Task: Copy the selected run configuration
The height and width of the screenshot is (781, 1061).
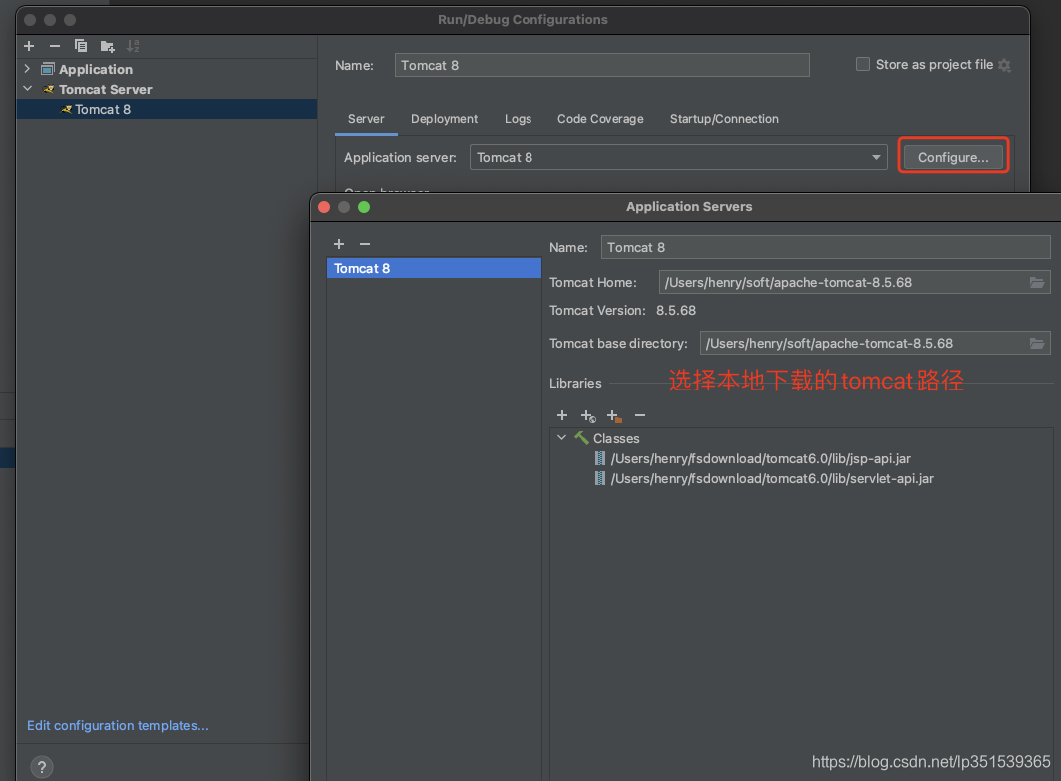Action: pos(81,46)
